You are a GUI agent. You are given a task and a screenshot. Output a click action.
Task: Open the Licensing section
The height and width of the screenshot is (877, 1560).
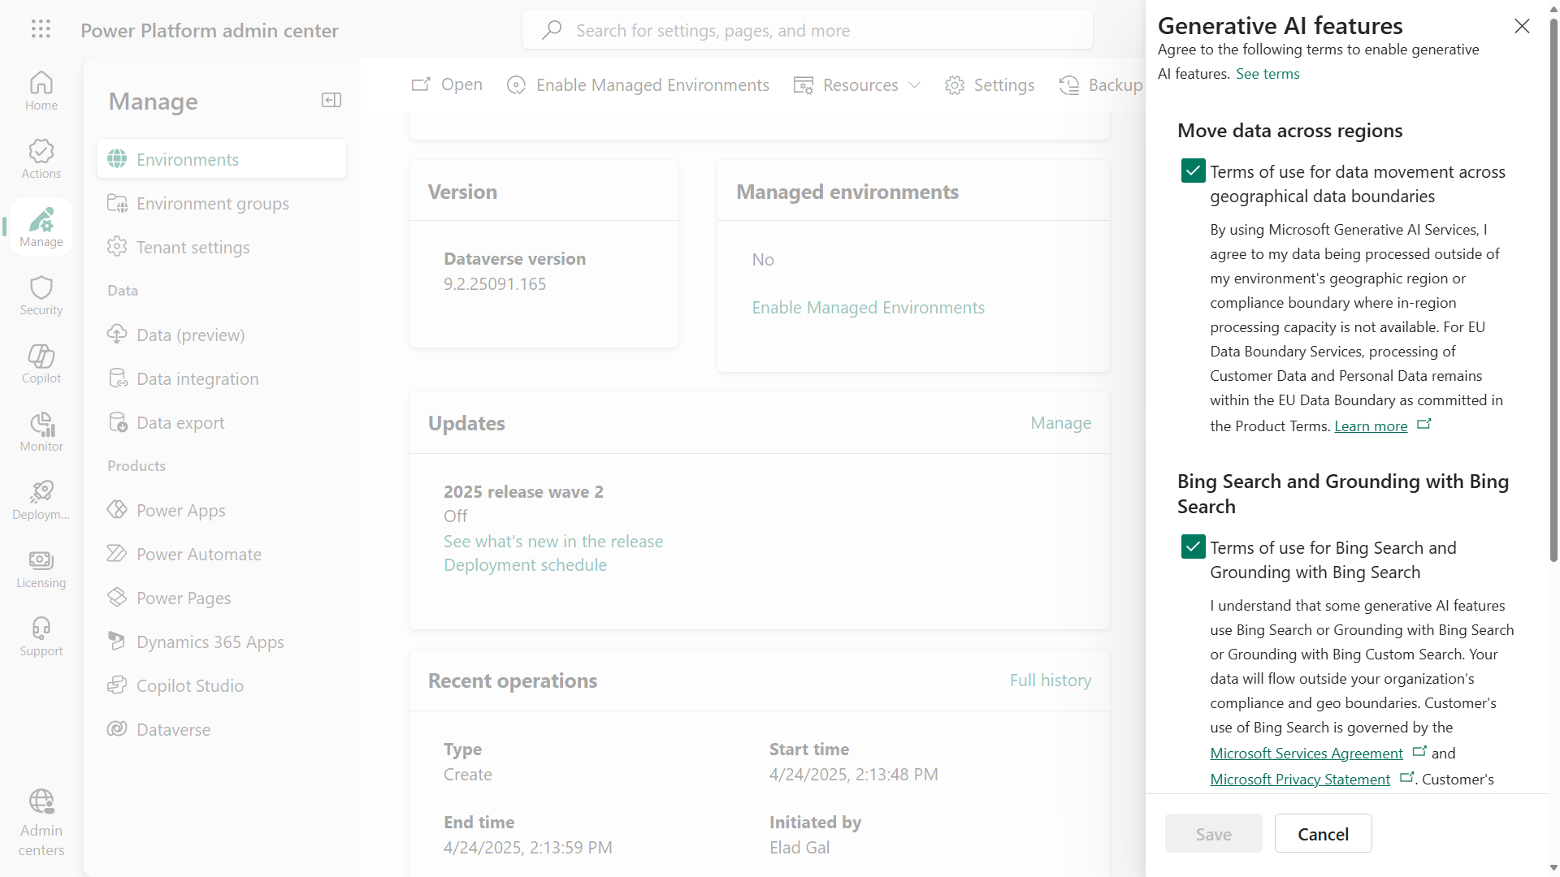pos(41,568)
